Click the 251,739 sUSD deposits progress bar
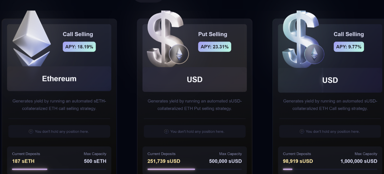This screenshot has height=174, width=384. [194, 169]
